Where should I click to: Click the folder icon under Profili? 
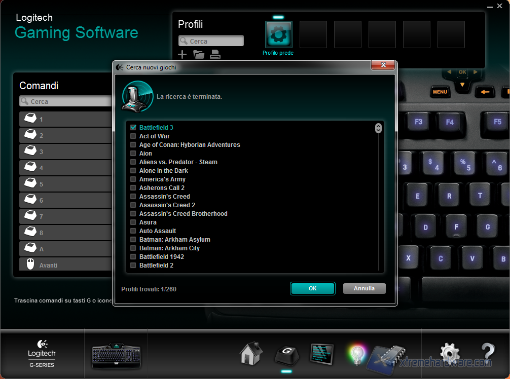tap(199, 55)
